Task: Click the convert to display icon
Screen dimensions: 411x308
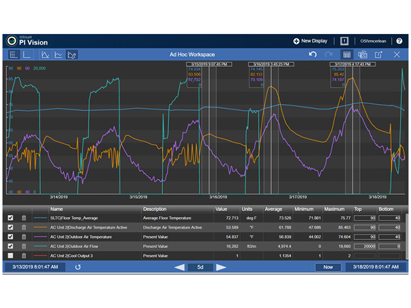Action: (363, 55)
